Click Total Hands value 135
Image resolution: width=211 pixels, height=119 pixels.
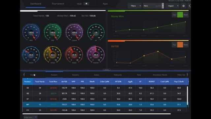point(47,16)
